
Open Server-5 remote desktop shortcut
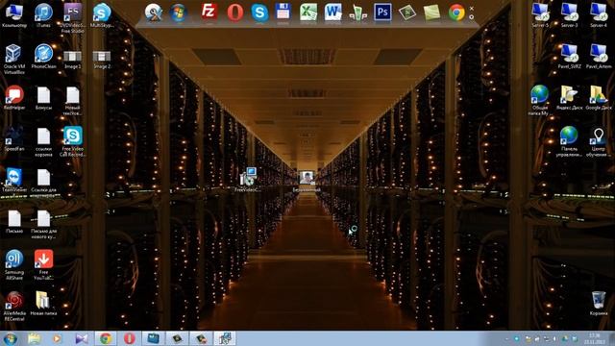[540, 15]
